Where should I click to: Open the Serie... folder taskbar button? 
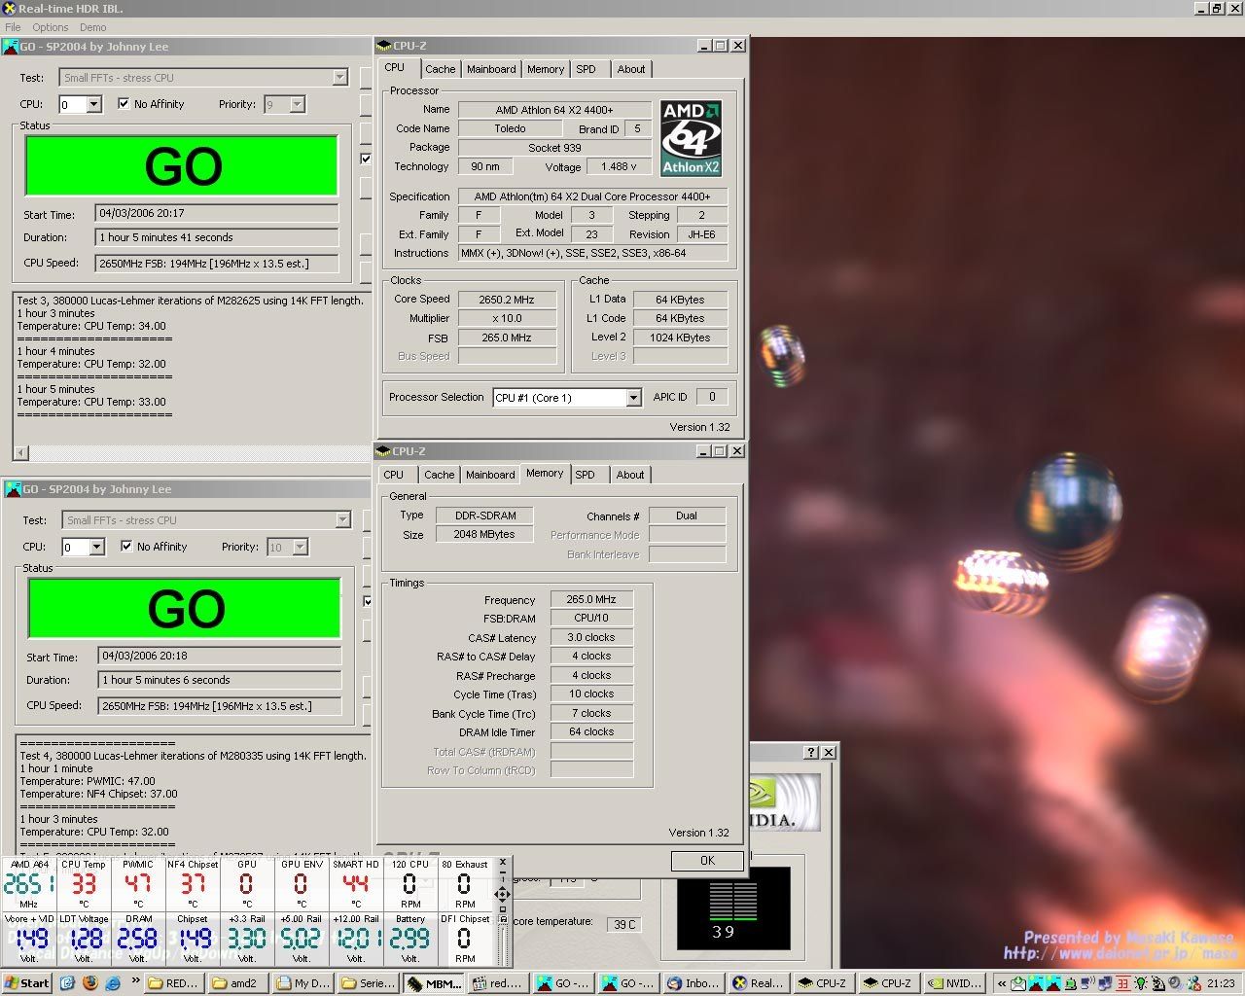tap(368, 983)
